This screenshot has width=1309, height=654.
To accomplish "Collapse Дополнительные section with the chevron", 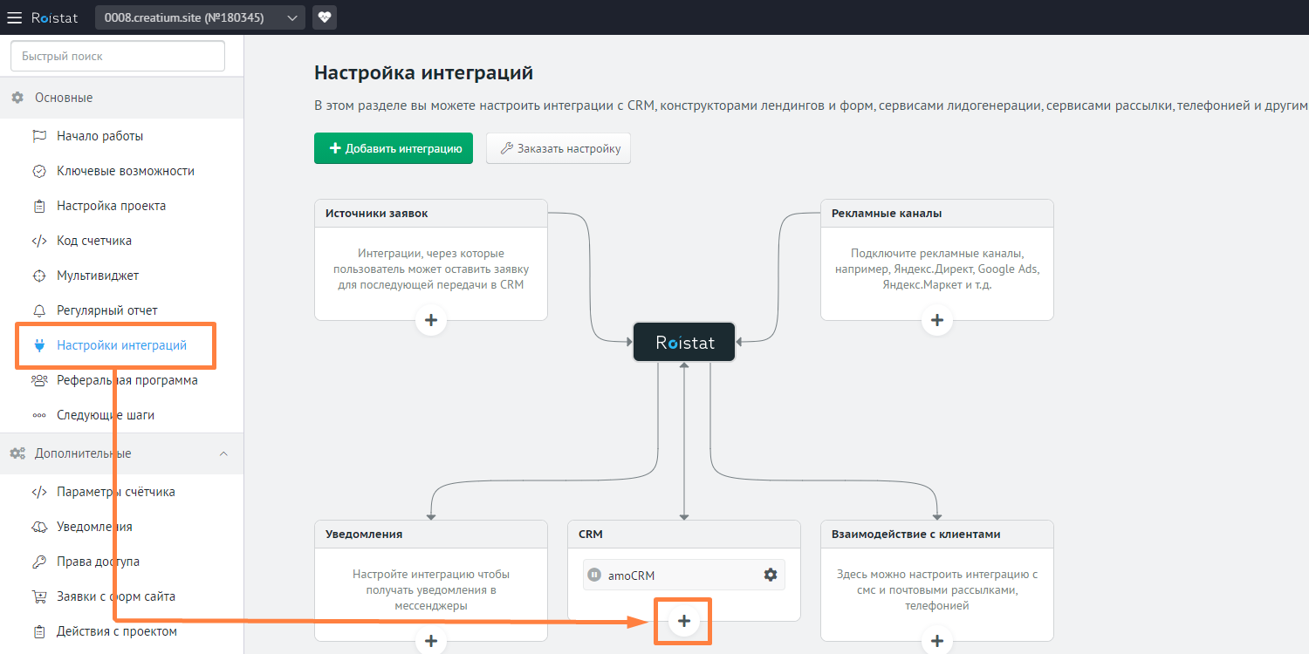I will [x=223, y=453].
